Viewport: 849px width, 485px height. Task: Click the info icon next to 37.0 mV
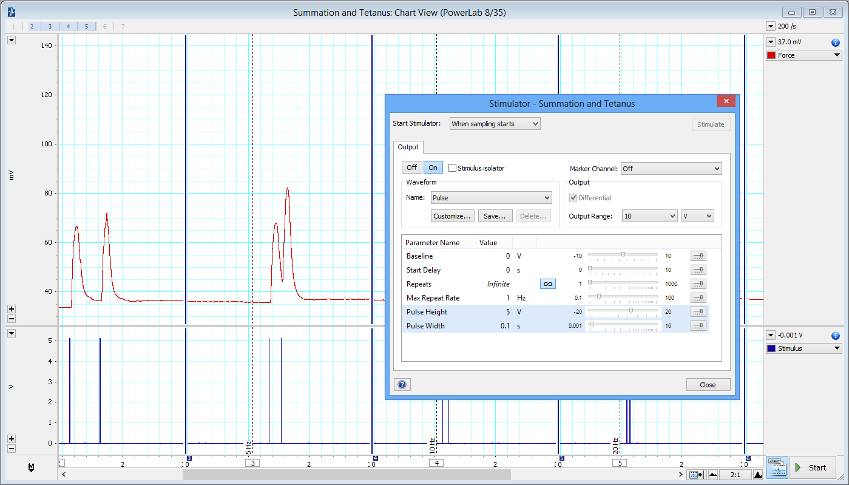point(836,42)
